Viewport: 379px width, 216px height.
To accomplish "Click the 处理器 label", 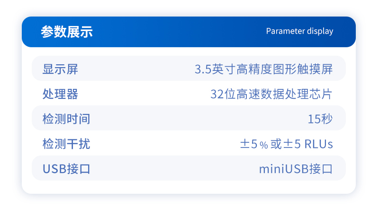I will tap(60, 94).
